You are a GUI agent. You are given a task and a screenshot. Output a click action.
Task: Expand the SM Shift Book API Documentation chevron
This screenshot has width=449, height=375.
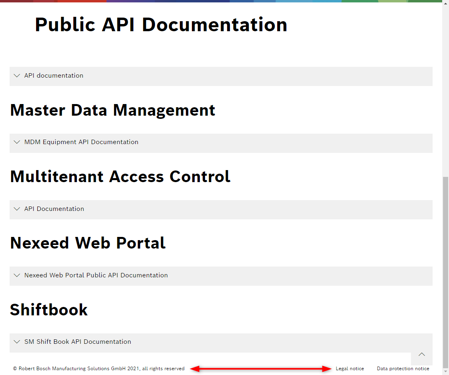pos(17,342)
